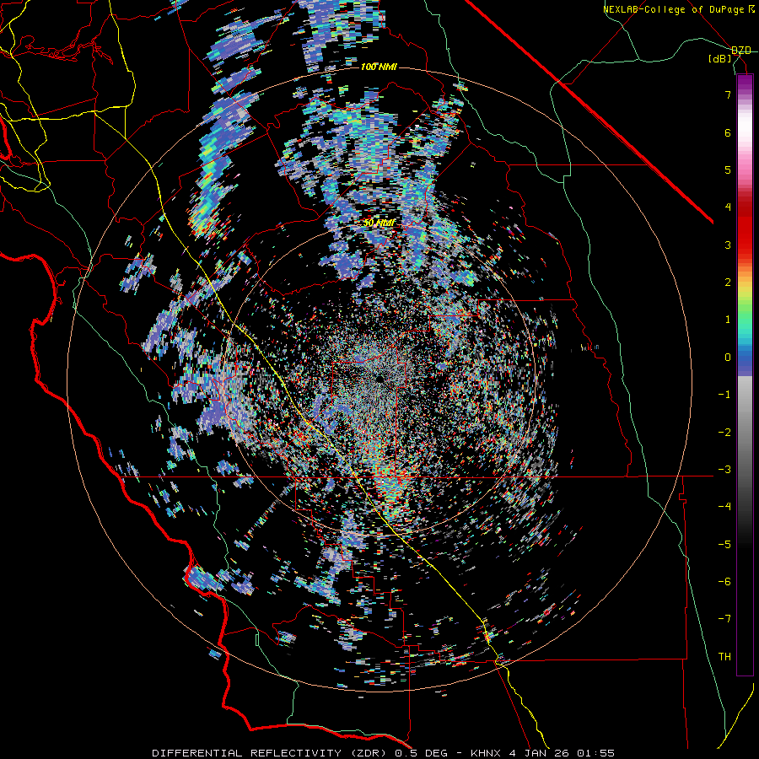Viewport: 759px width, 759px height.
Task: Click the radar site center dot
Action: click(379, 378)
